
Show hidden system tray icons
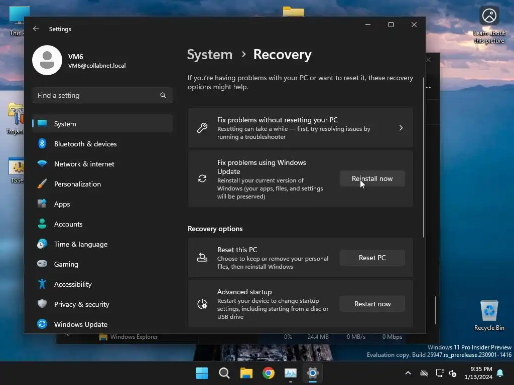pos(408,373)
